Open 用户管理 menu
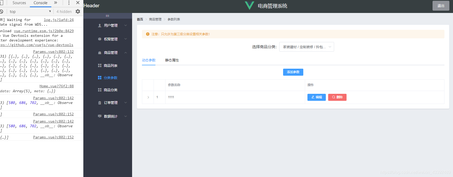Image resolution: width=453 pixels, height=177 pixels. click(x=108, y=25)
